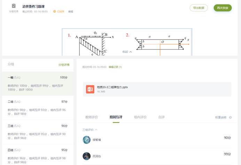Open the 组内评价 tab
This screenshot has width=241, height=165.
click(140, 117)
